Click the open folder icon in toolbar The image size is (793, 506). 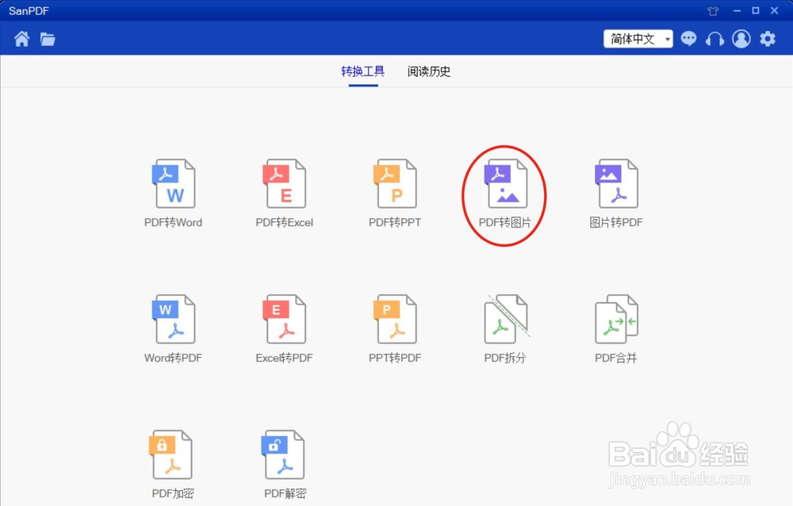point(48,39)
